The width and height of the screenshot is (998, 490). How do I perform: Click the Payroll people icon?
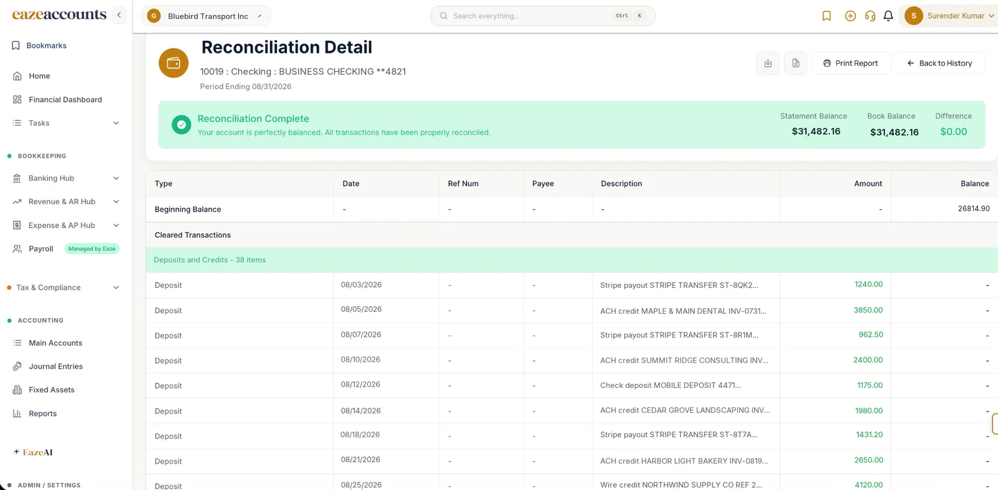click(x=17, y=249)
